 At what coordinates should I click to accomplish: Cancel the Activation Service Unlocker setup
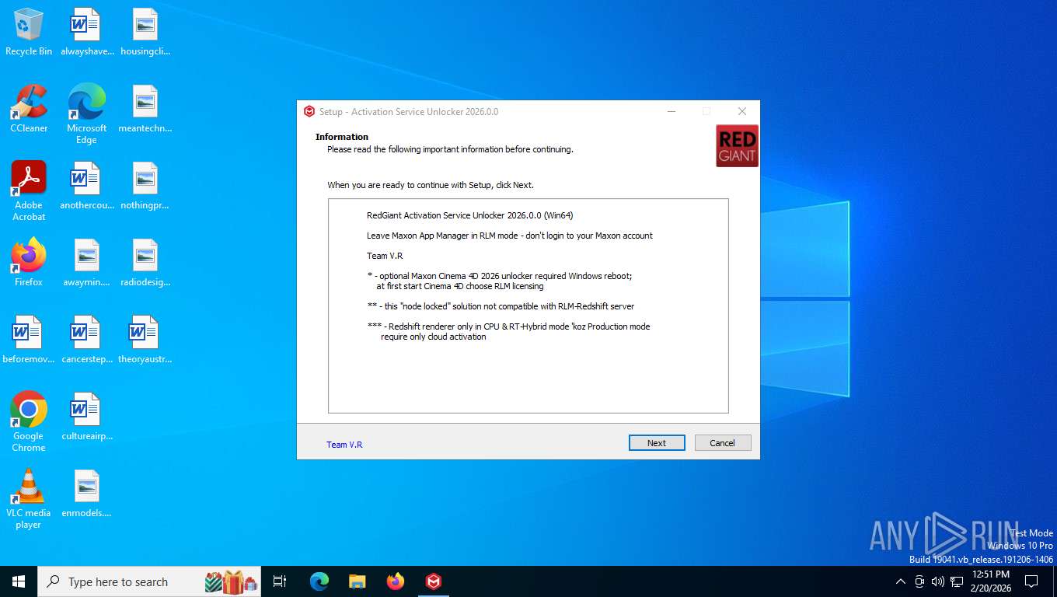723,442
